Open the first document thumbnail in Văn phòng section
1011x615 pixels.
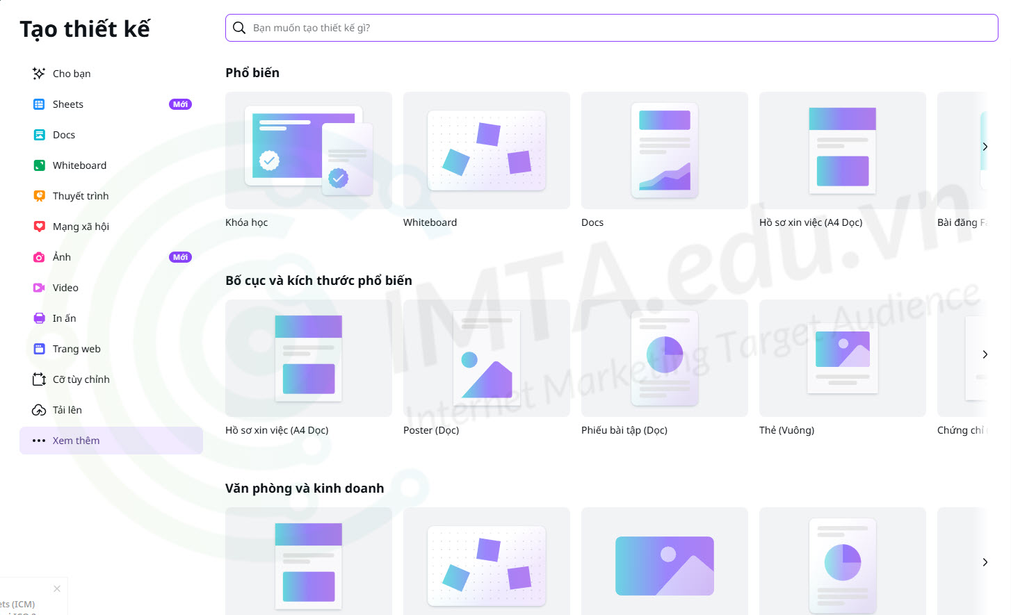pos(309,561)
